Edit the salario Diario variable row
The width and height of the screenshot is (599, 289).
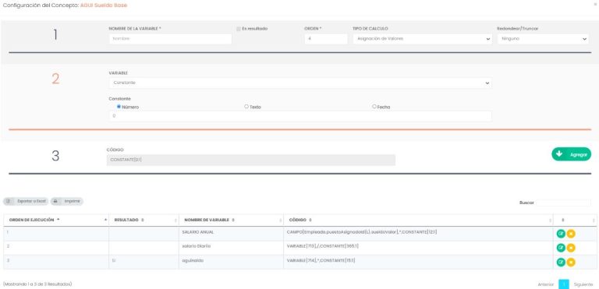[x=561, y=248]
